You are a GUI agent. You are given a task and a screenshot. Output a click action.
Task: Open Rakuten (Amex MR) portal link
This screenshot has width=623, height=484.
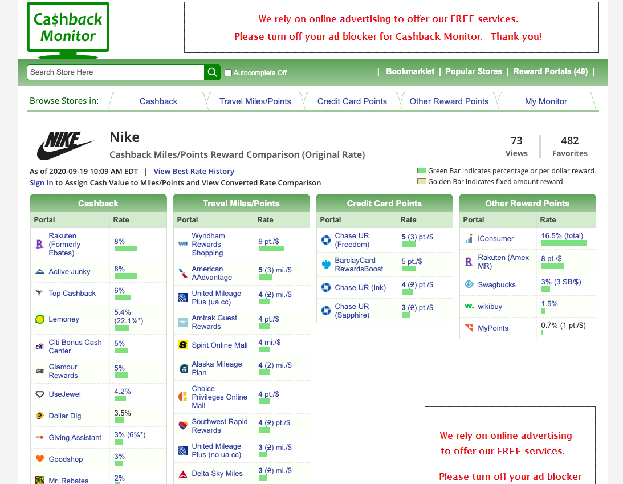click(x=503, y=262)
